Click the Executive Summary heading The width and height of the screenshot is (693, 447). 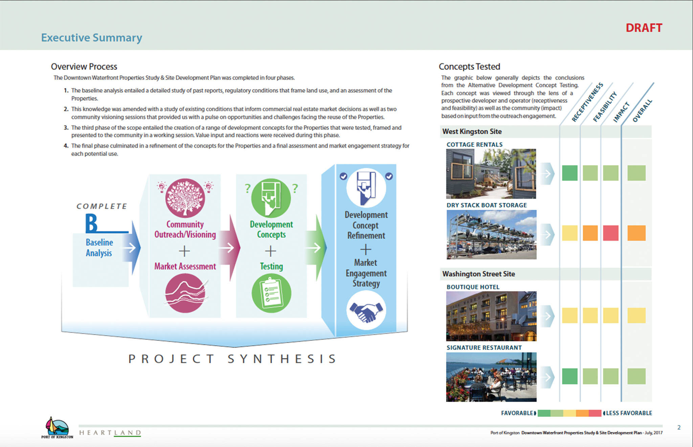(x=91, y=38)
